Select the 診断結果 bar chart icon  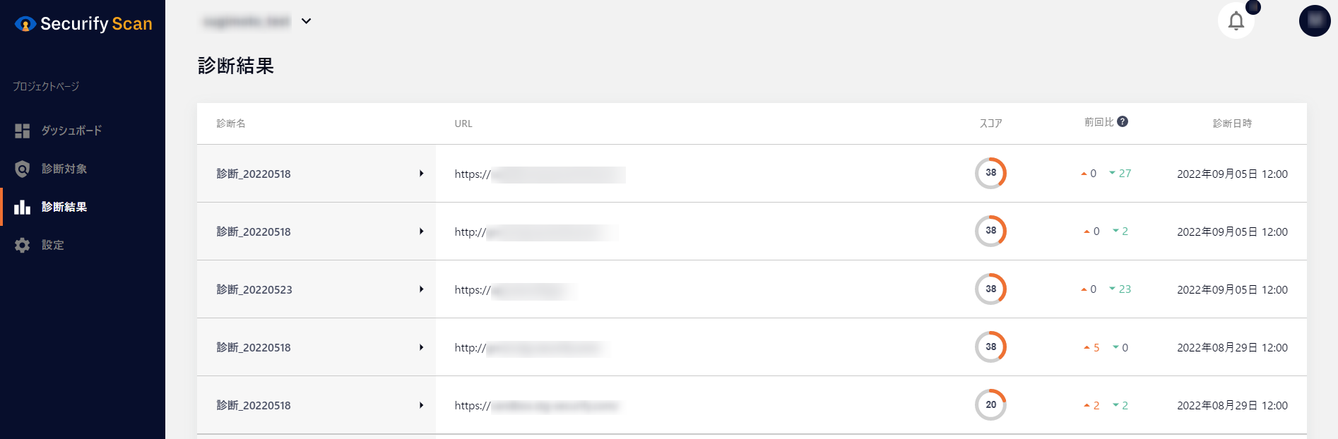click(x=23, y=207)
